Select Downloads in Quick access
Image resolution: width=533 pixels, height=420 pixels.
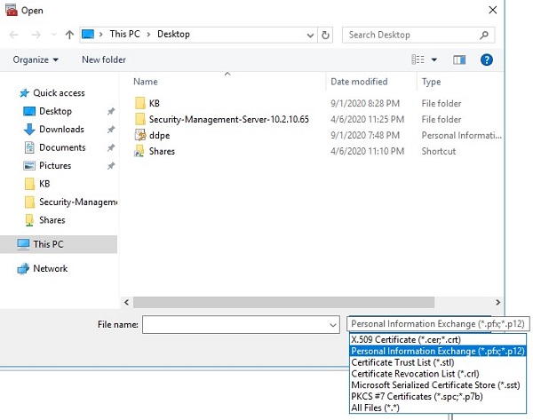tap(61, 130)
